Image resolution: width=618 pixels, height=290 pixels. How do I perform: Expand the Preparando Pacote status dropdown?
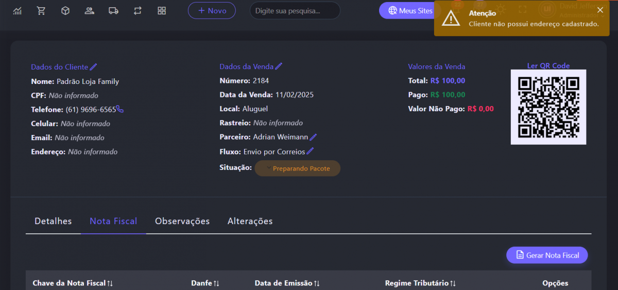click(298, 168)
